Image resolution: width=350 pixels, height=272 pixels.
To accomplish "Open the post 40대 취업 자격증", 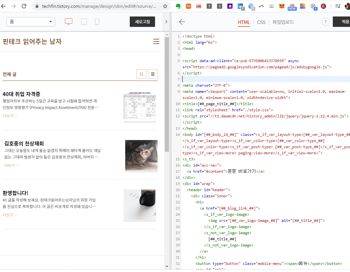I will (21, 94).
